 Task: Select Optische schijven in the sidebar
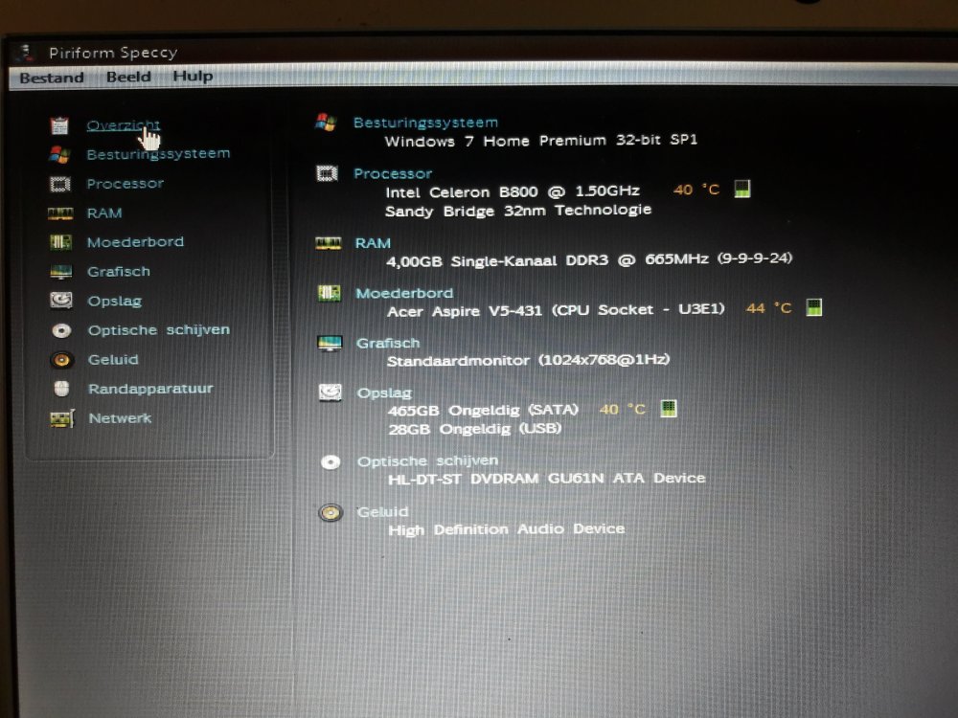[x=159, y=330]
